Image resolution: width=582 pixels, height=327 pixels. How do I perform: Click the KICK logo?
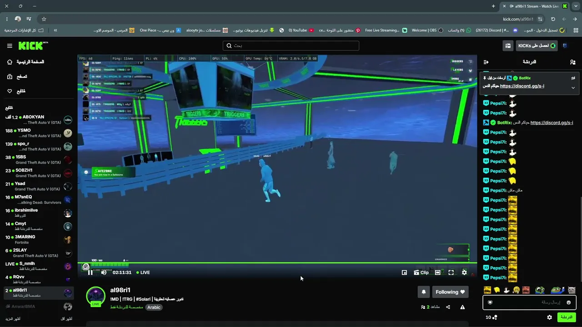pos(33,46)
